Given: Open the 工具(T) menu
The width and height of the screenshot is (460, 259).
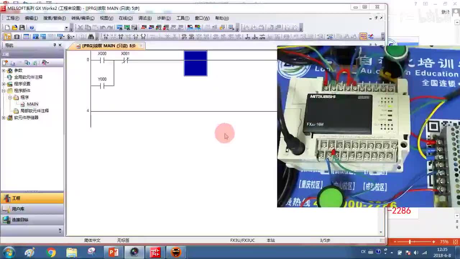Looking at the screenshot, I should click(x=183, y=18).
